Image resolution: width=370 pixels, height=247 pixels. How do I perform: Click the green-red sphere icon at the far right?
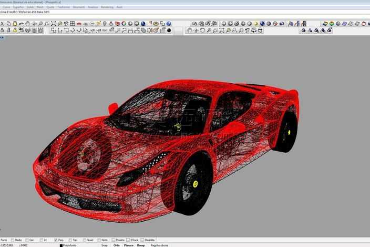(332, 24)
